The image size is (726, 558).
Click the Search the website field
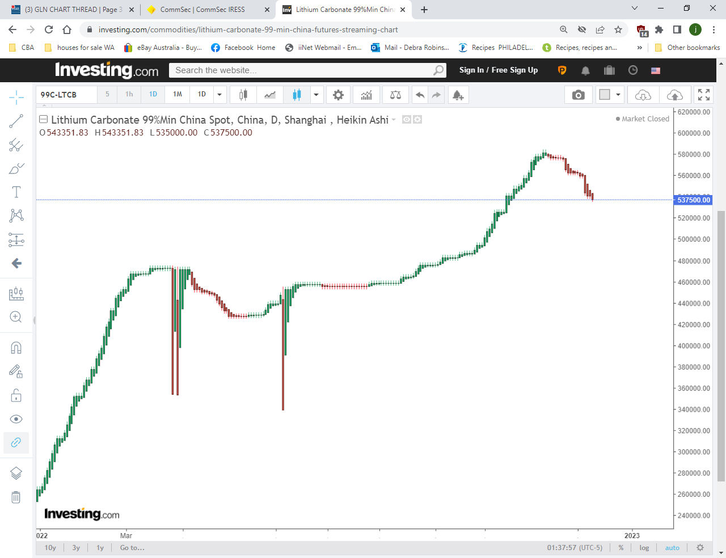(x=301, y=70)
